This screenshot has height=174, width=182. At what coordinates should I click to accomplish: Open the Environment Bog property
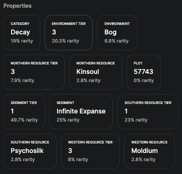[x=117, y=33]
